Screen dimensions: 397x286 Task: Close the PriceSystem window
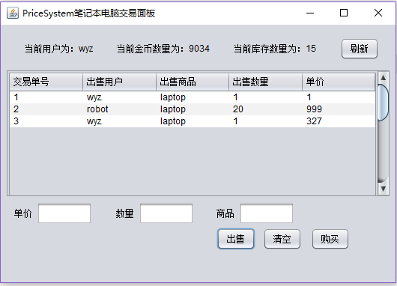click(378, 13)
